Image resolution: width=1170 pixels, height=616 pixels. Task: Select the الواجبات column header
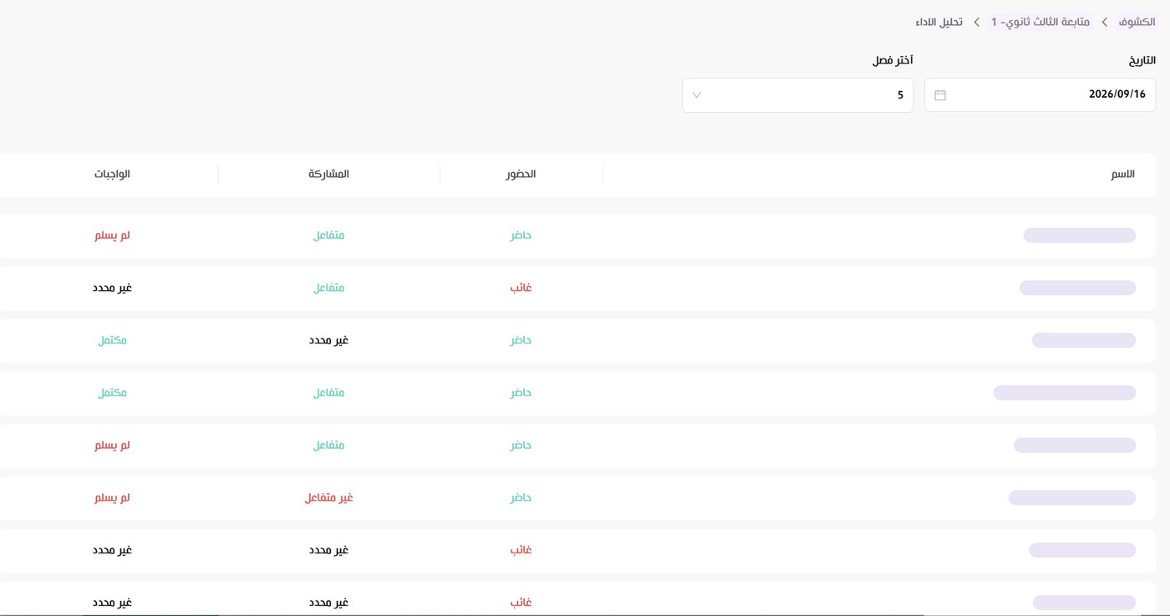click(x=112, y=174)
